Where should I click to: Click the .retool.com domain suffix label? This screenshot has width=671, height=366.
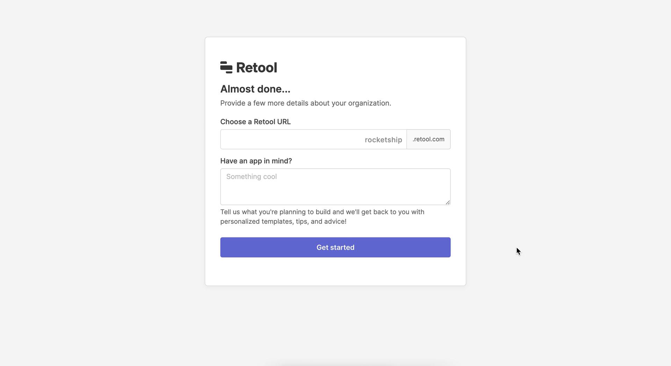(428, 139)
